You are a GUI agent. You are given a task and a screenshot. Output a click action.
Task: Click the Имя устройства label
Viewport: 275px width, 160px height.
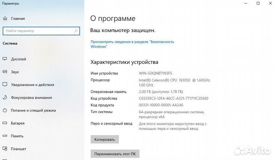tap(104, 73)
